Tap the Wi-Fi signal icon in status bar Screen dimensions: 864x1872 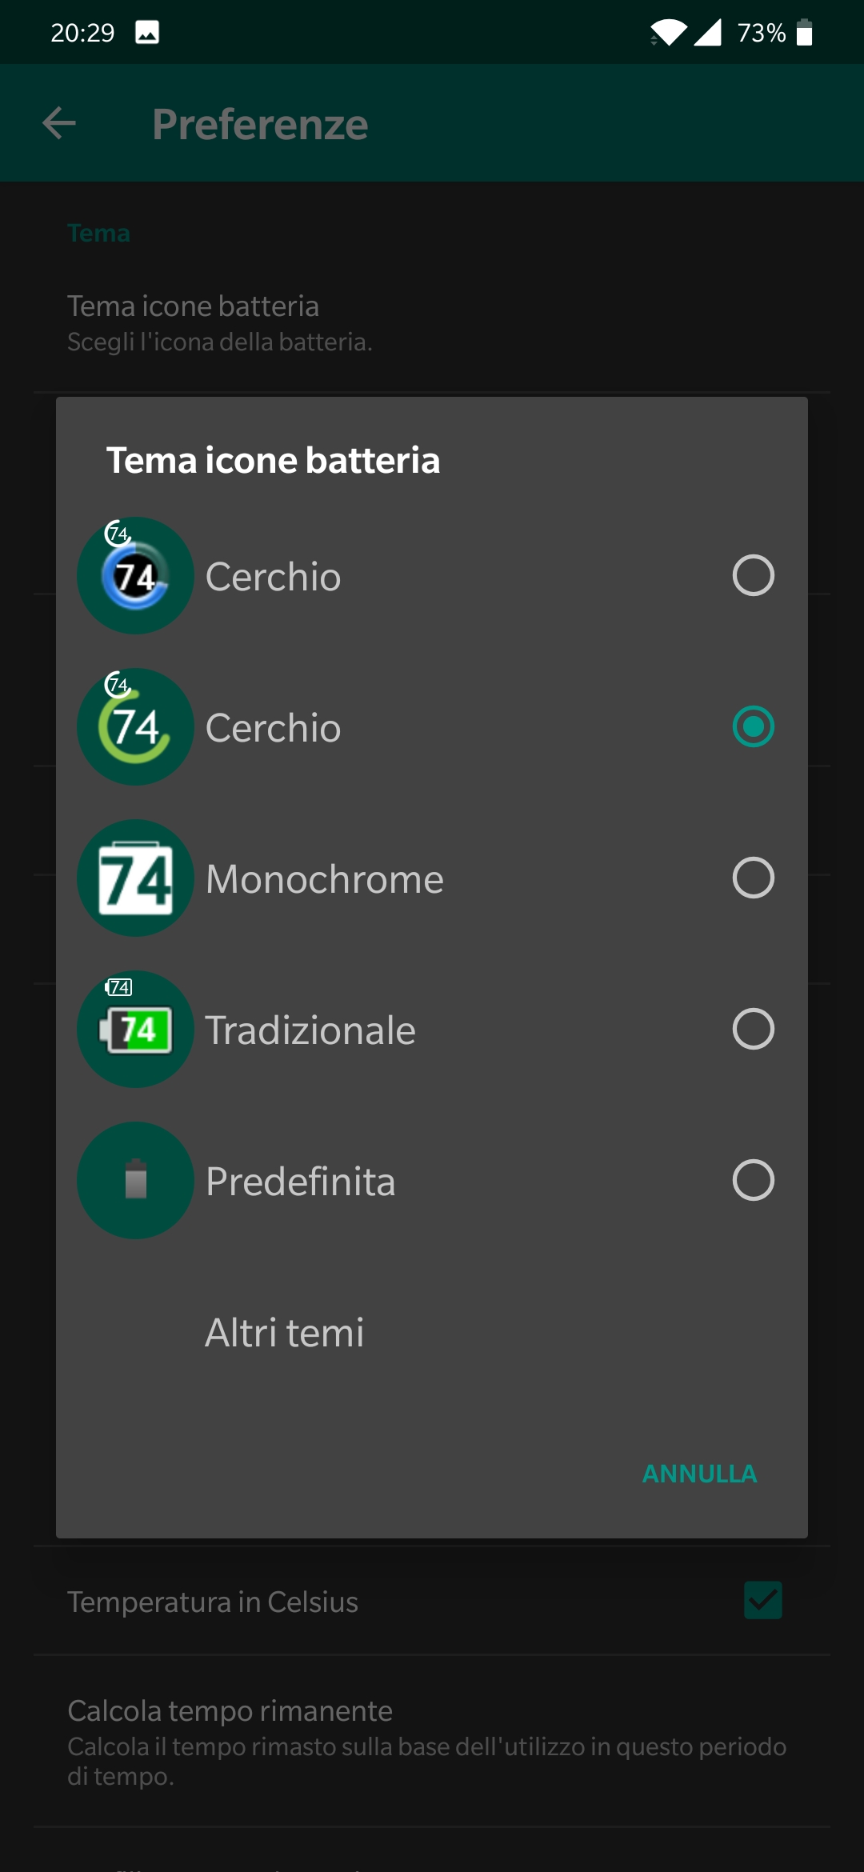[668, 33]
